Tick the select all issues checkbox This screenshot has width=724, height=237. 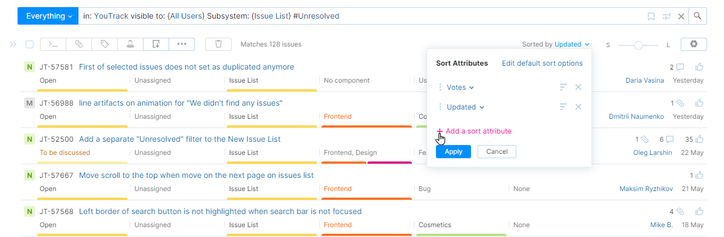(x=30, y=44)
